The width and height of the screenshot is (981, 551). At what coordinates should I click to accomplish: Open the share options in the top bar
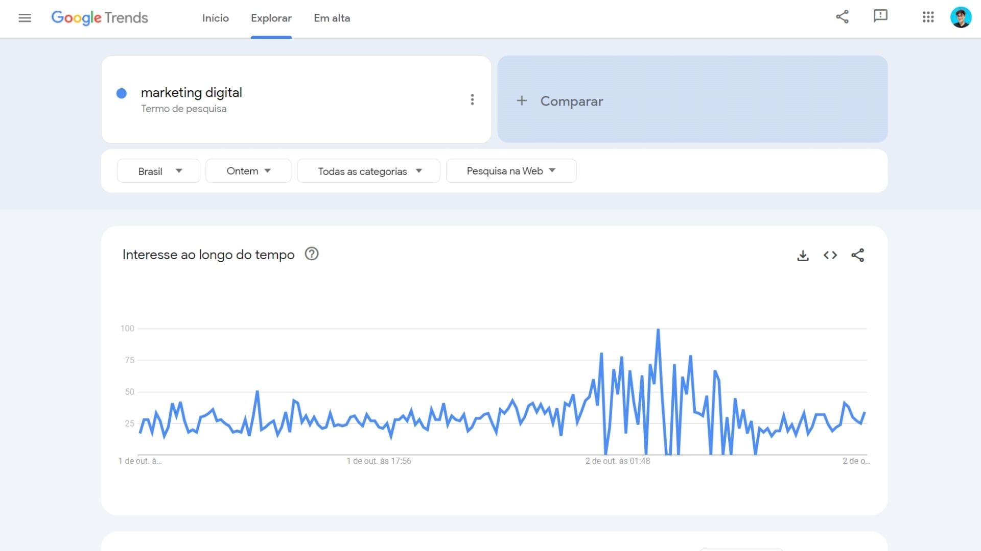tap(843, 17)
